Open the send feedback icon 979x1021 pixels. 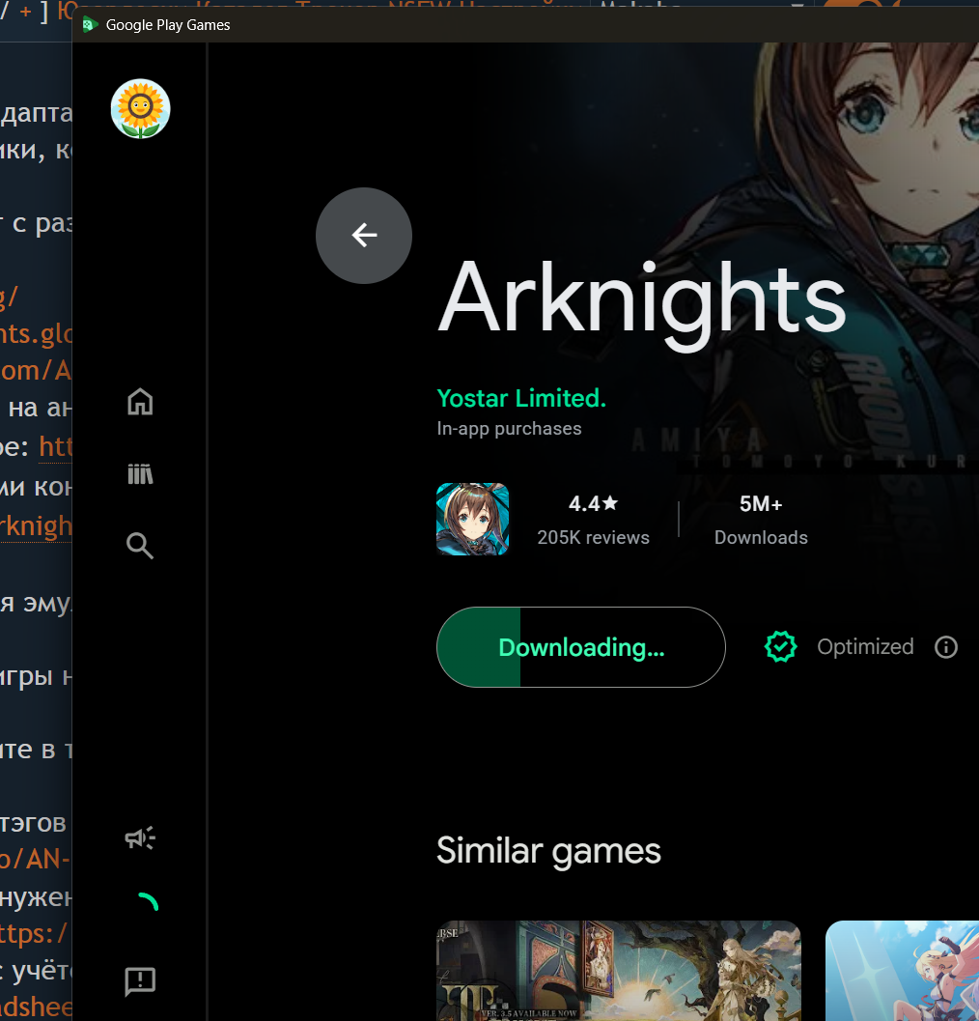pos(140,981)
